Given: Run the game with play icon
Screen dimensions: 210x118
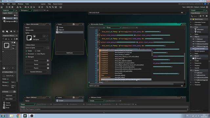Looking at the screenshot, I should [x=29, y=7].
